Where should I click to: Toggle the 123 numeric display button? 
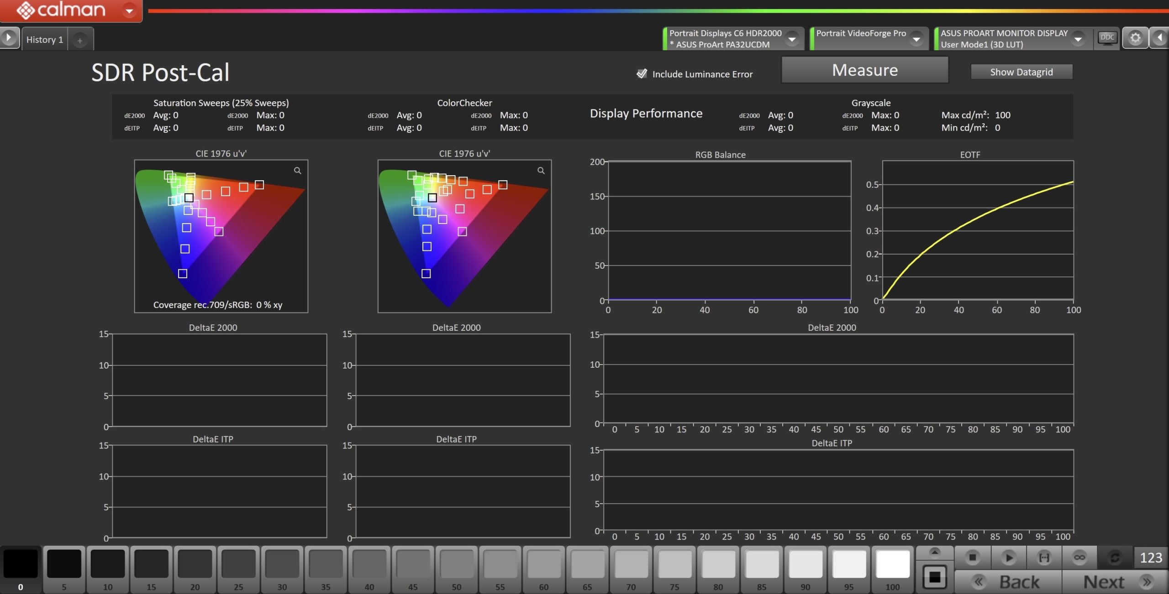(1151, 558)
